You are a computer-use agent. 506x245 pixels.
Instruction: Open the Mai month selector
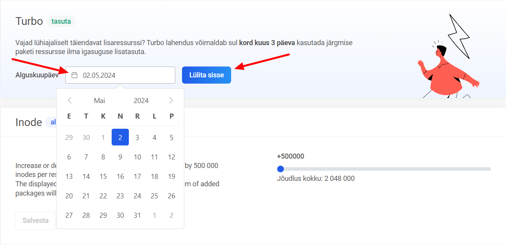tap(100, 101)
